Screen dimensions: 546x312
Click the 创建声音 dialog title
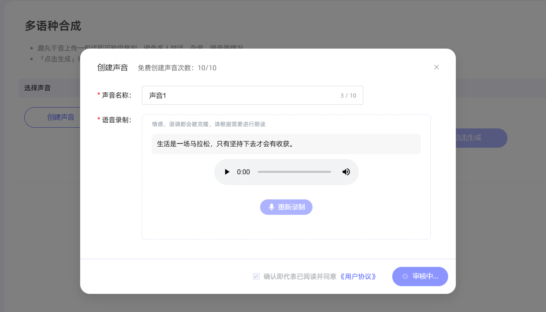coord(113,67)
